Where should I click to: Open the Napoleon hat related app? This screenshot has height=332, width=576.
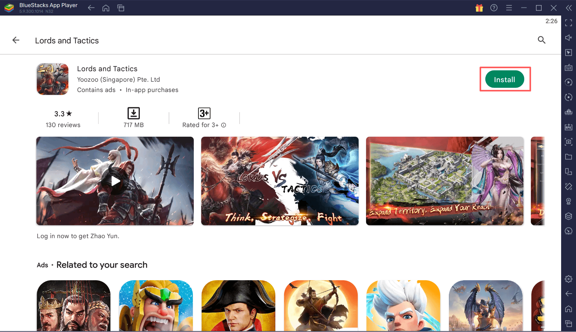pyautogui.click(x=238, y=306)
